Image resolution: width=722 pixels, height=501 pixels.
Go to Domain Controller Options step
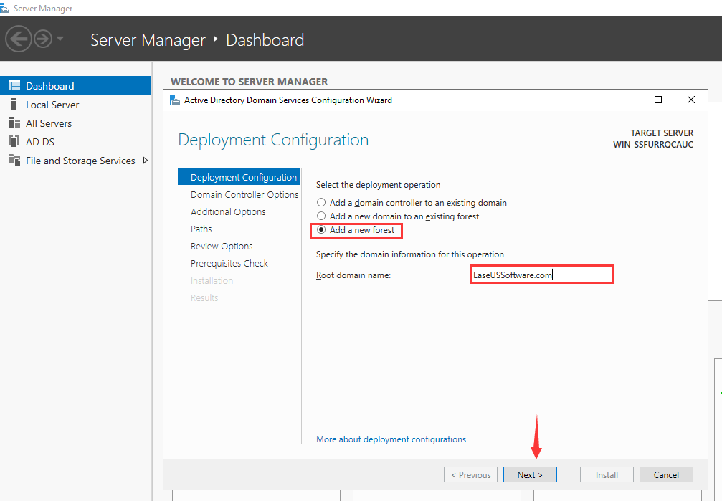(244, 195)
